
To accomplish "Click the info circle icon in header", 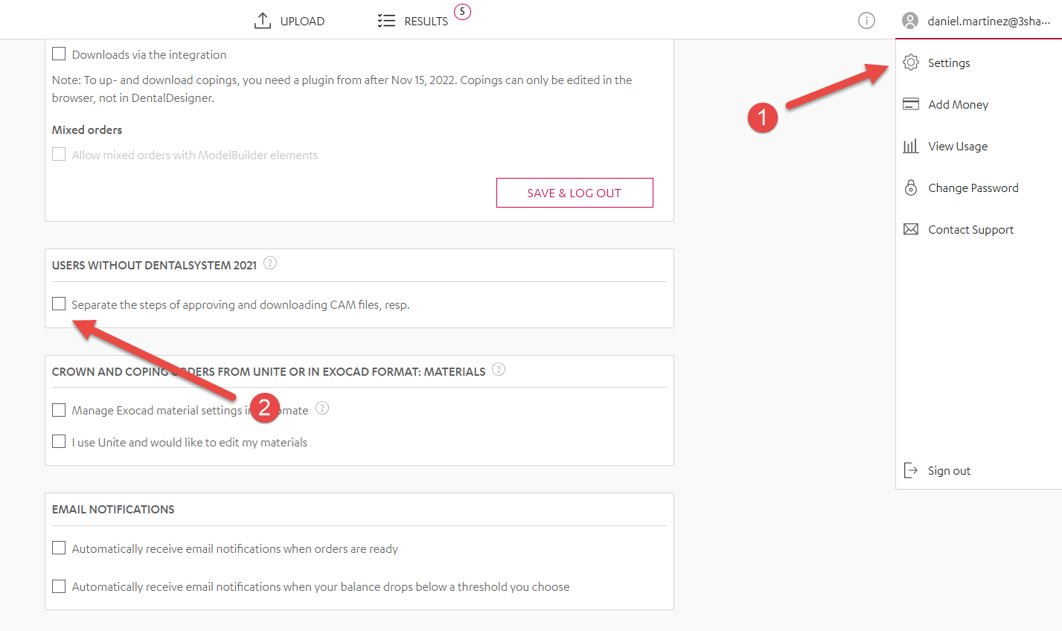I will 866,21.
